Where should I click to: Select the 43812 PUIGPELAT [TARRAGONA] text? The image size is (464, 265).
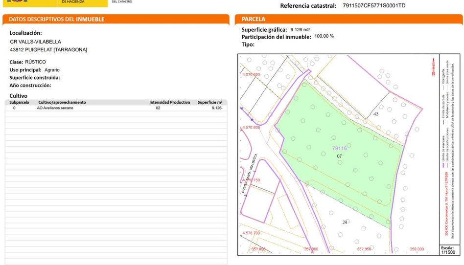(48, 50)
